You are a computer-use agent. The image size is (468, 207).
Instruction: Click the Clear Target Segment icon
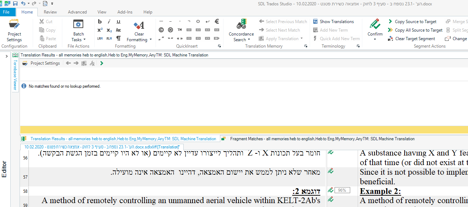(x=390, y=38)
